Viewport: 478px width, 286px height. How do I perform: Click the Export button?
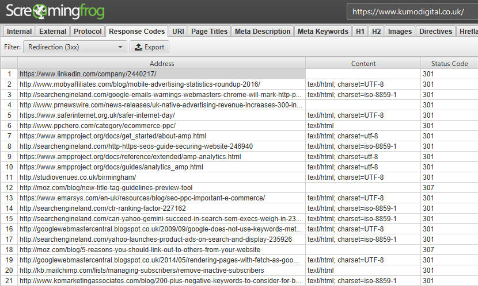(149, 47)
